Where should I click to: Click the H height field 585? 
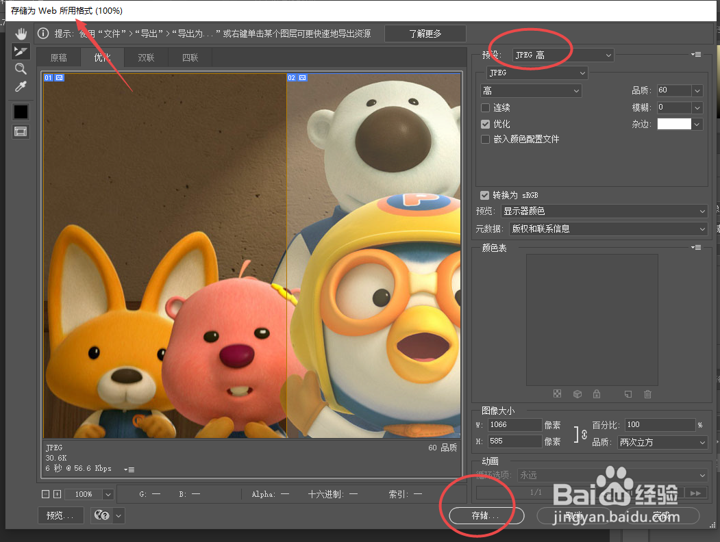514,441
